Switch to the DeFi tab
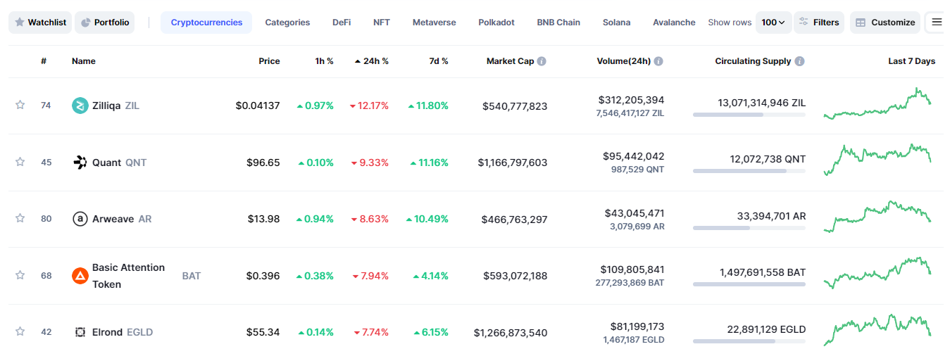Screen dimensions: 950x349 342,23
